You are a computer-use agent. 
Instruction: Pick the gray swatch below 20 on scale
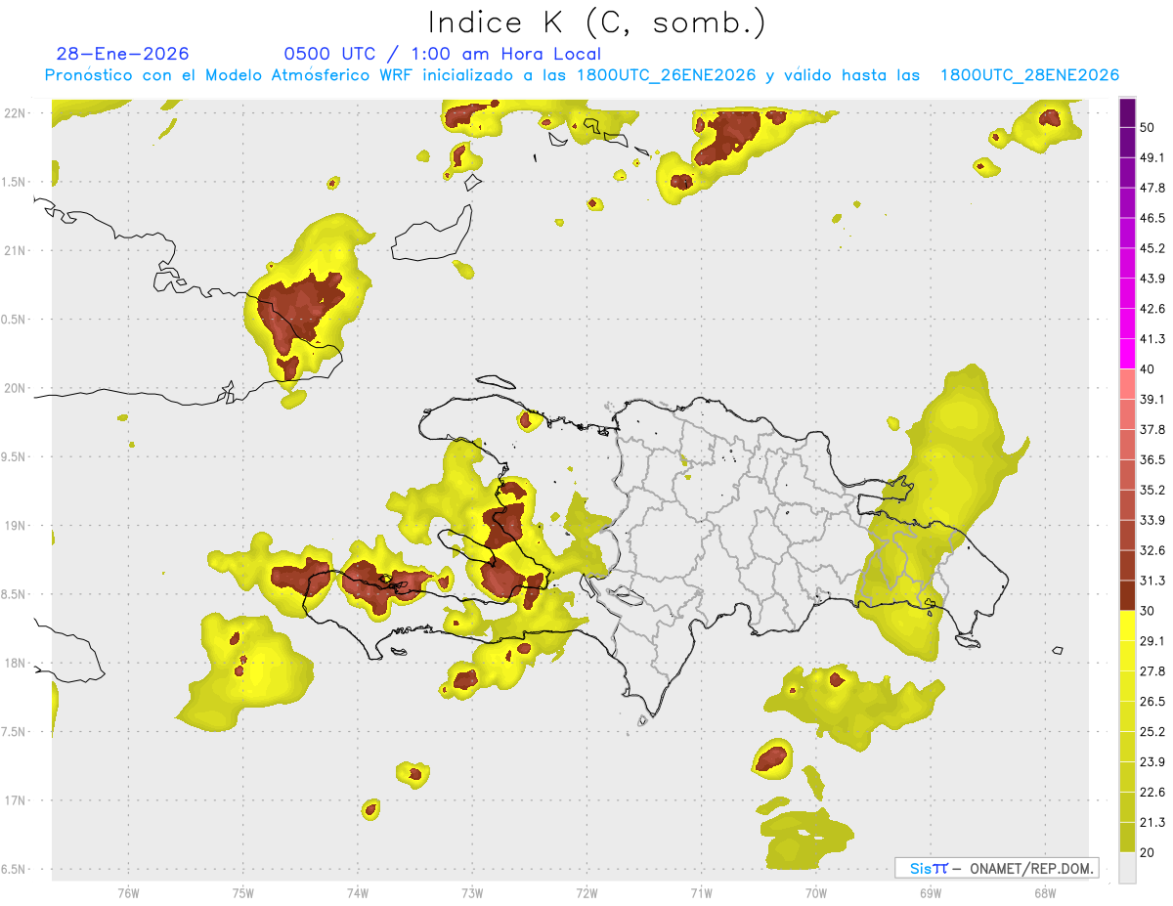coord(1127,868)
